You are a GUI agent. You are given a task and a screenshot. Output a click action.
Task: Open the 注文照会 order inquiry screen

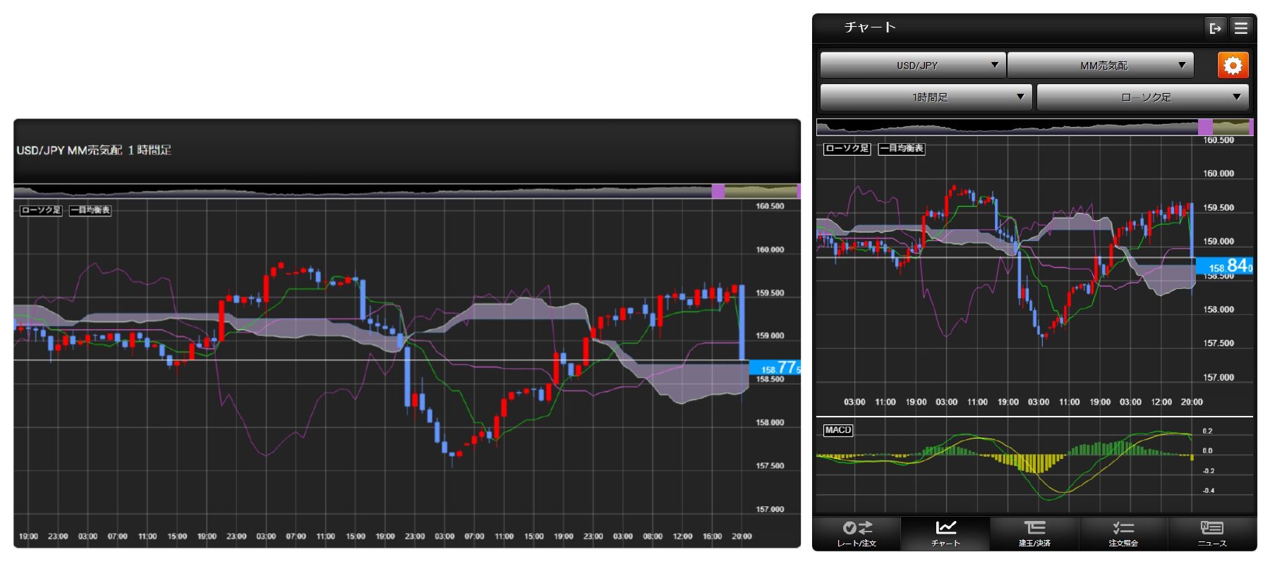(1123, 534)
